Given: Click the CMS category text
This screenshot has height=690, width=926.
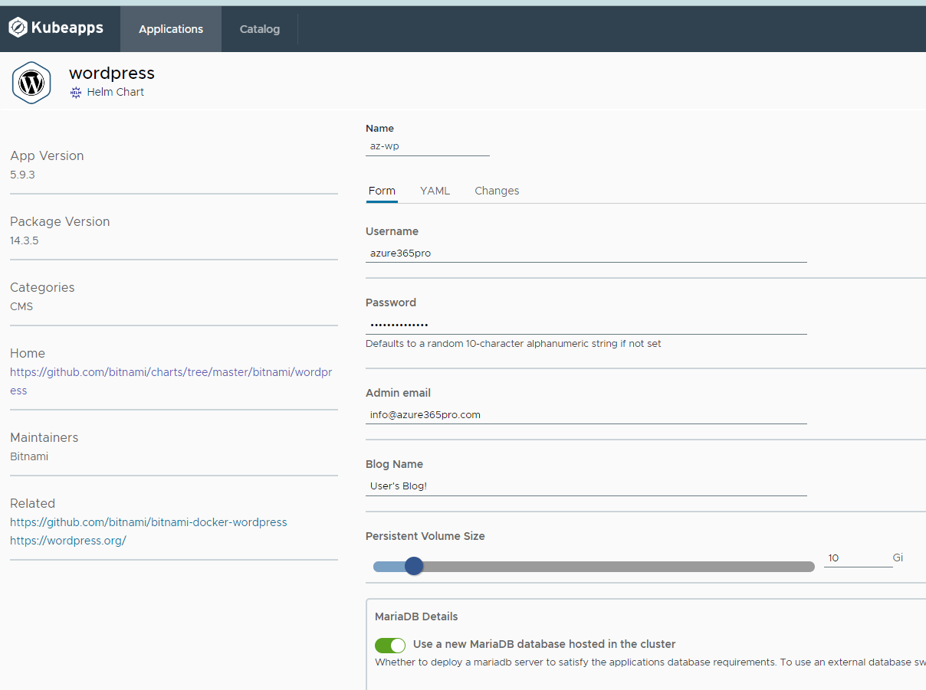Looking at the screenshot, I should tap(21, 306).
